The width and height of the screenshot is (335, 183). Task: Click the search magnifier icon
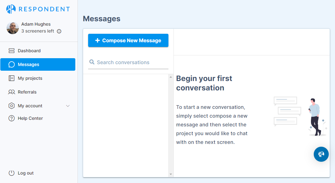(x=92, y=62)
